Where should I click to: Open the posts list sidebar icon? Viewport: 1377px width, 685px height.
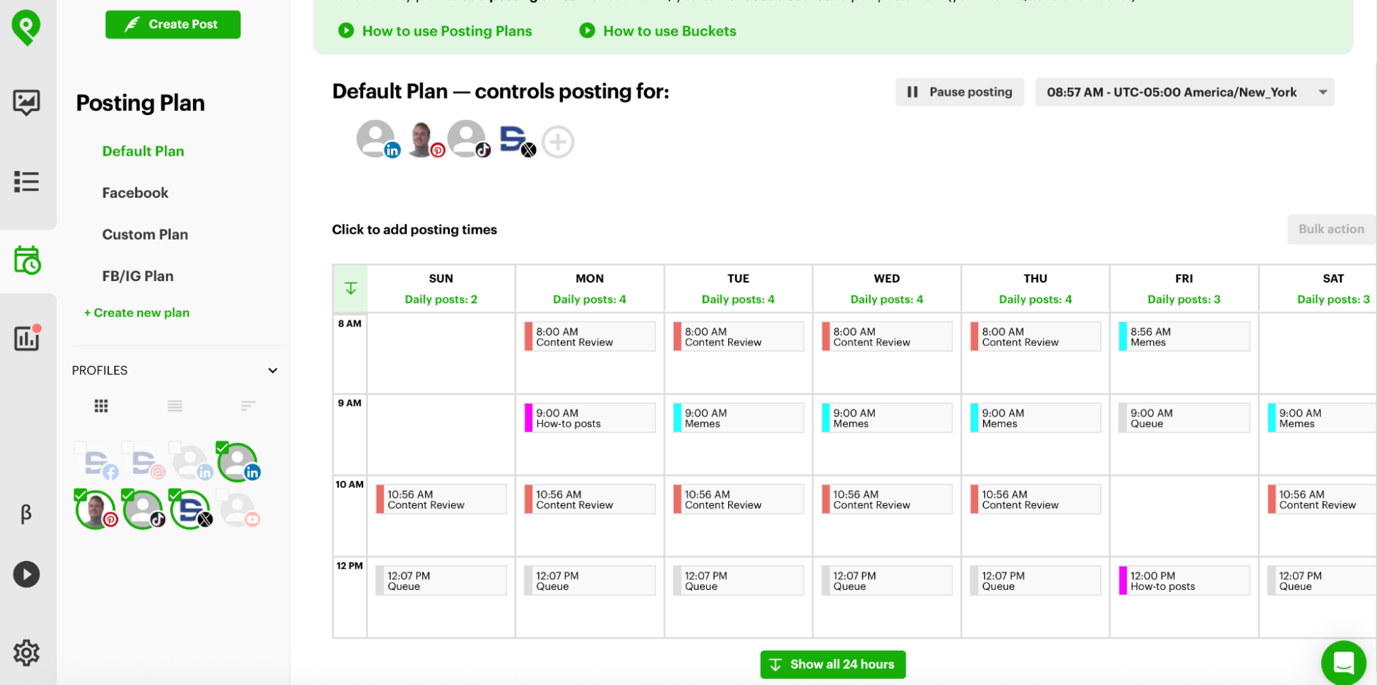pos(26,181)
